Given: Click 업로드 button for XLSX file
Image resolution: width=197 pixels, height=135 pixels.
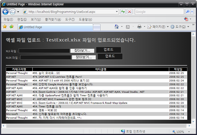Looking at the screenshot, I should [110, 56].
